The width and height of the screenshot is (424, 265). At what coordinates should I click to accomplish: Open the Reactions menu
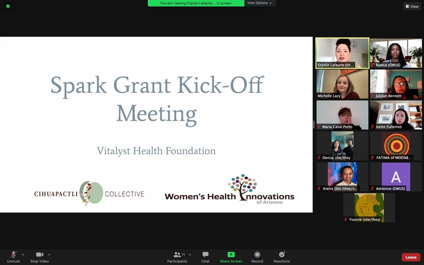282,257
